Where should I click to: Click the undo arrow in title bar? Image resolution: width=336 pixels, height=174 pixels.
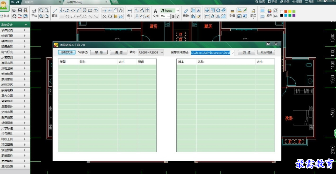[x=13, y=2]
